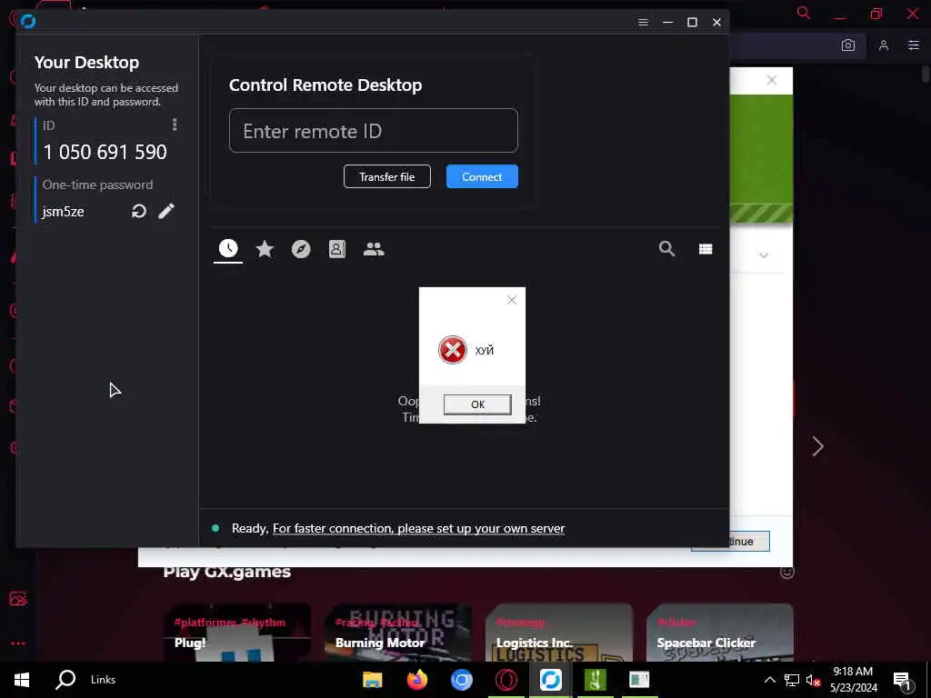Viewport: 931px width, 698px height.
Task: Open the Accessible devices group tab
Action: (374, 249)
